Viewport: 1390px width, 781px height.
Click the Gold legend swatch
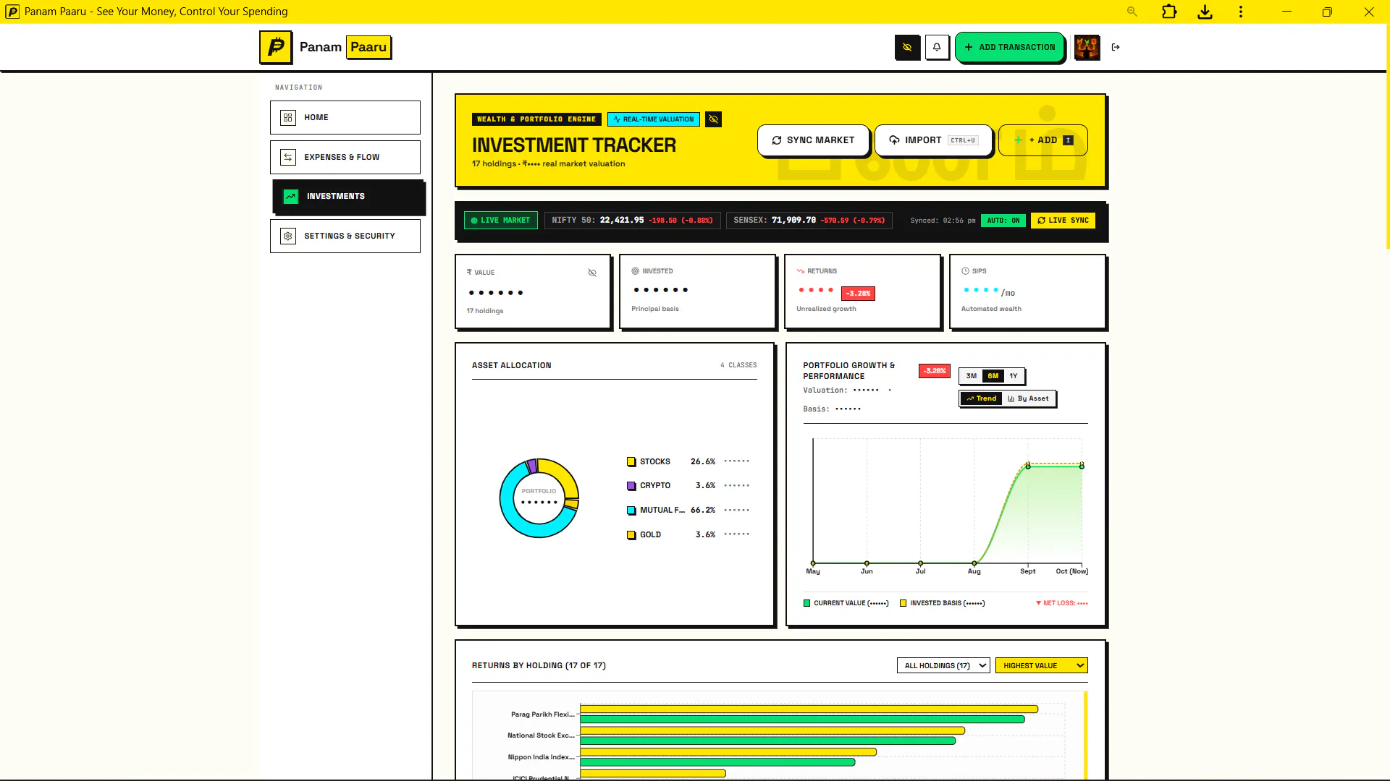[x=631, y=535]
